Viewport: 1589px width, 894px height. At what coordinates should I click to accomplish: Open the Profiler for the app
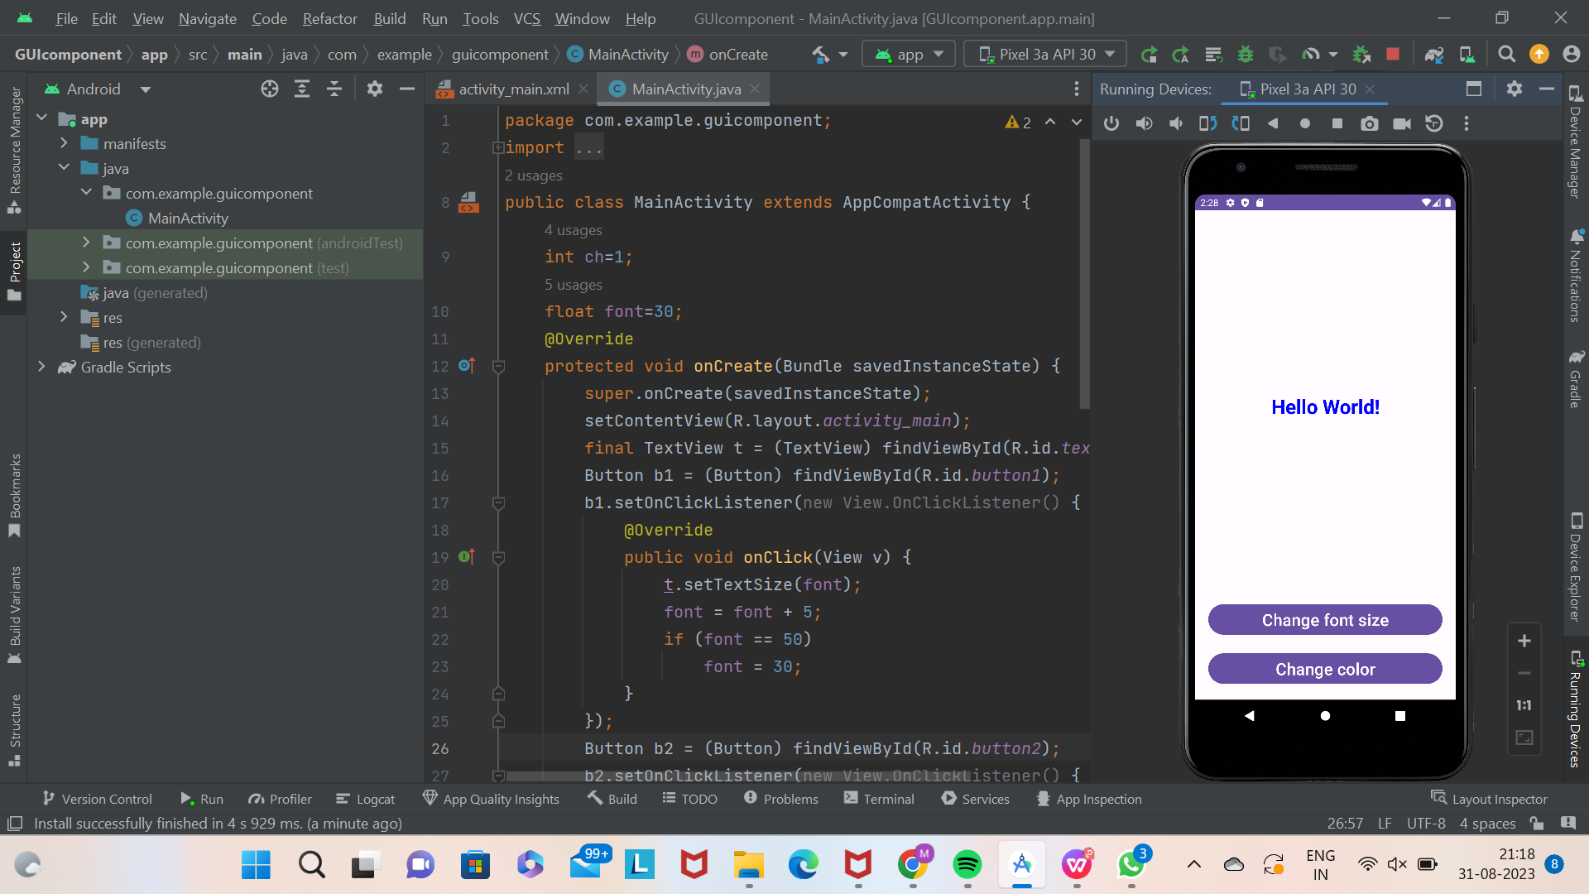(279, 798)
